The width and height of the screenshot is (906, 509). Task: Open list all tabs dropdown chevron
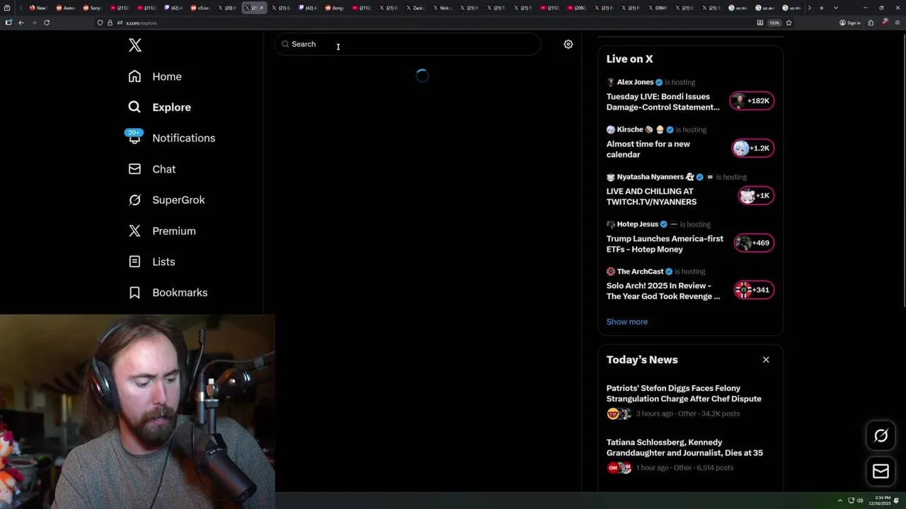point(836,8)
